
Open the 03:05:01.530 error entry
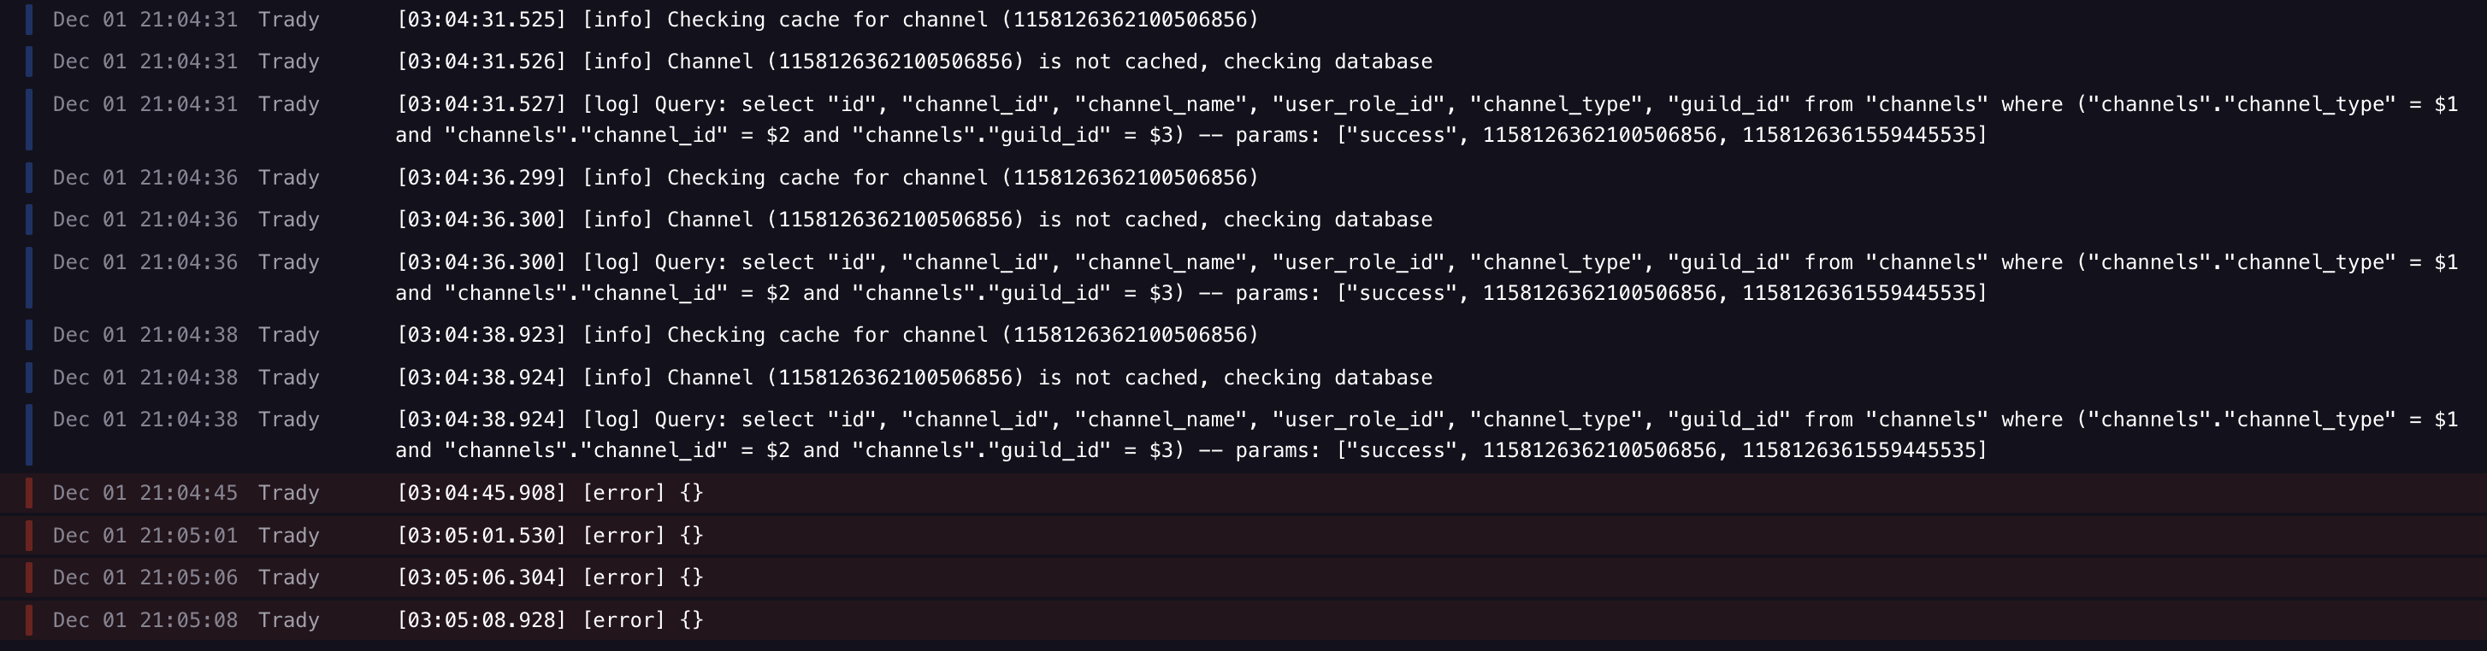coord(1243,536)
